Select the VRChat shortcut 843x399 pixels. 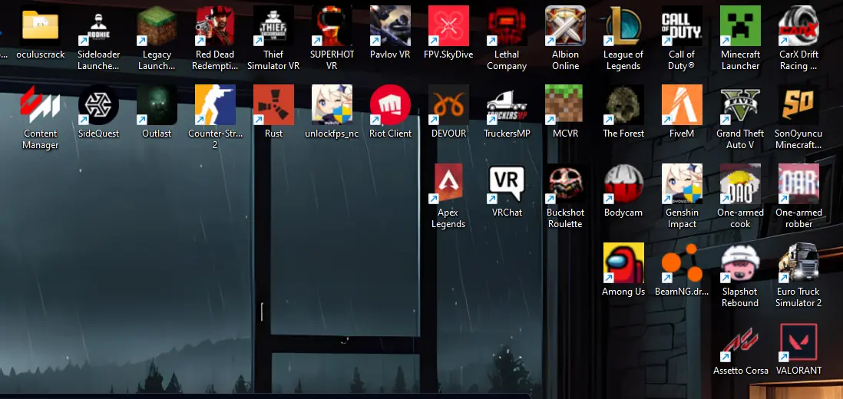click(x=507, y=184)
